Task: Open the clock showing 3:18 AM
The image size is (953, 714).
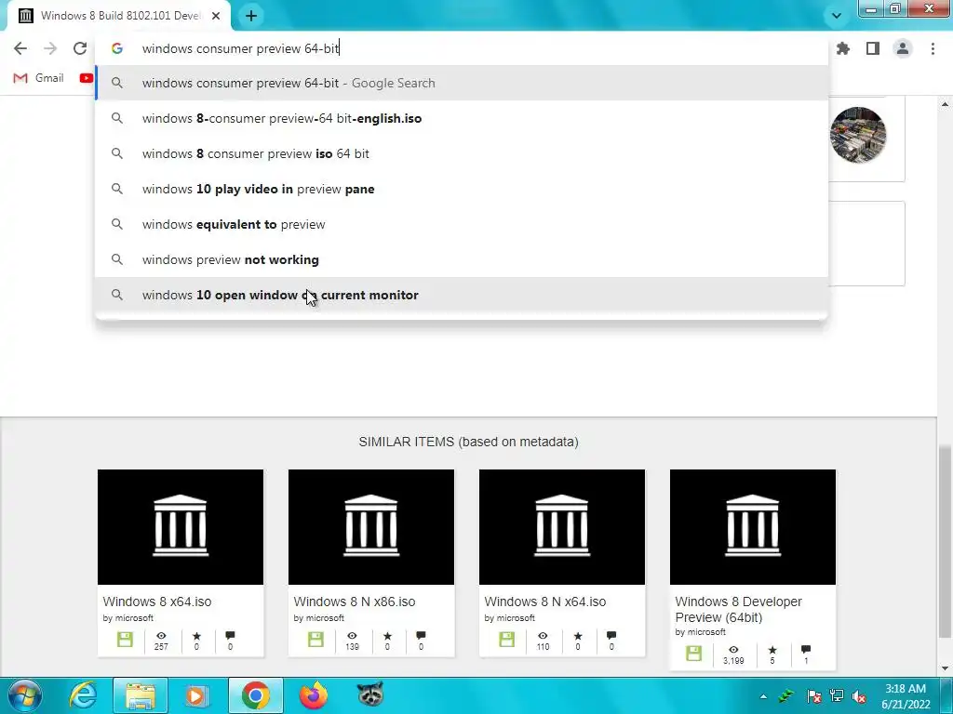Action: 906,696
